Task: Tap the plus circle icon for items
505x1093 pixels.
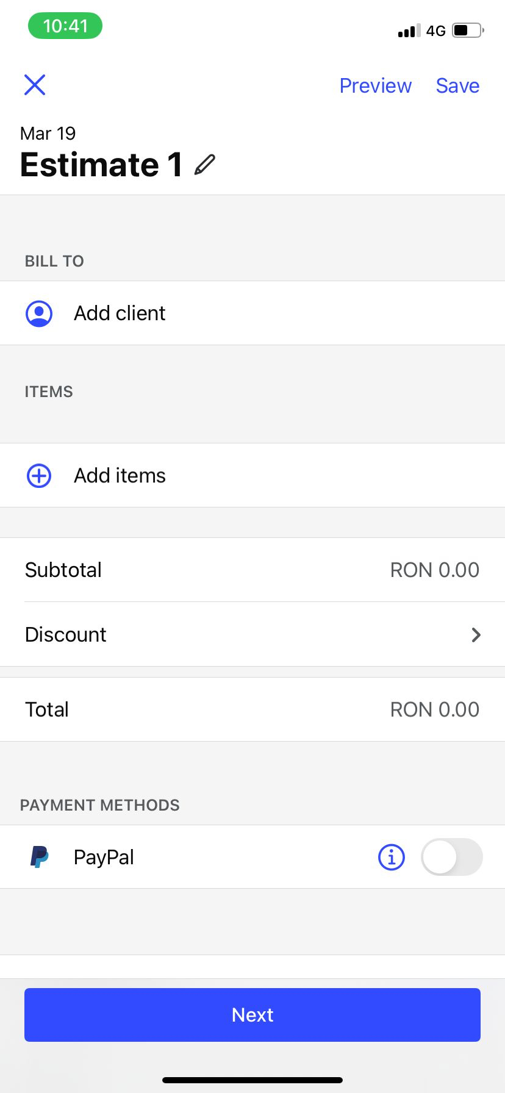Action: click(39, 476)
